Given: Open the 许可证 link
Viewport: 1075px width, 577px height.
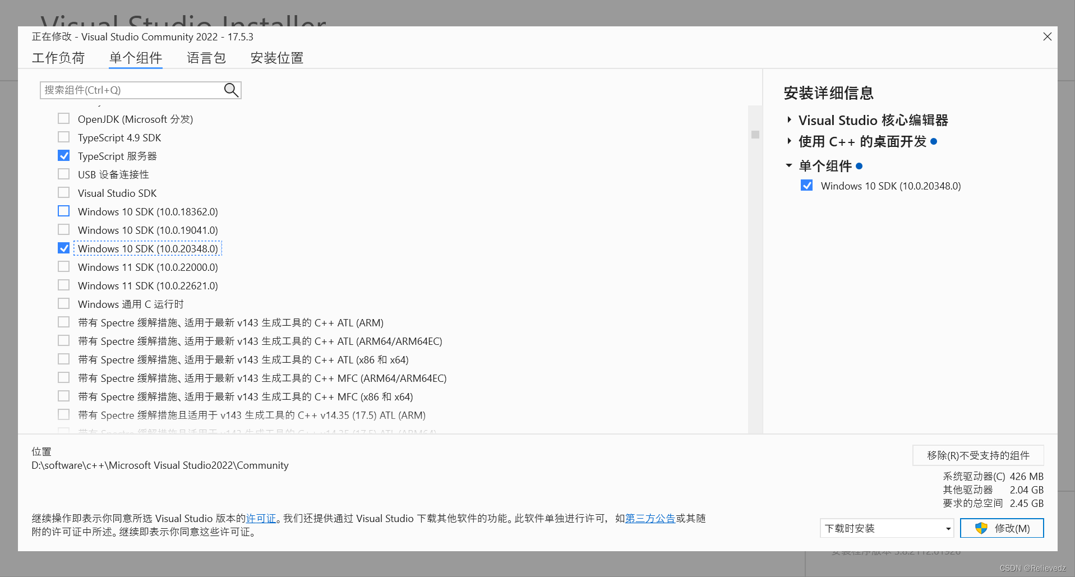Looking at the screenshot, I should 261,518.
